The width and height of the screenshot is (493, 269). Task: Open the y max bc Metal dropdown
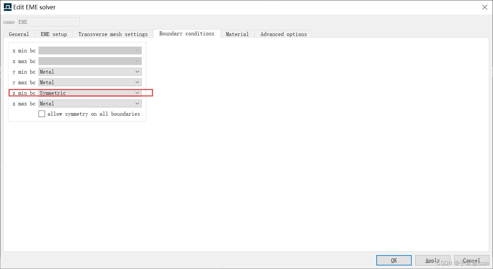(90, 82)
